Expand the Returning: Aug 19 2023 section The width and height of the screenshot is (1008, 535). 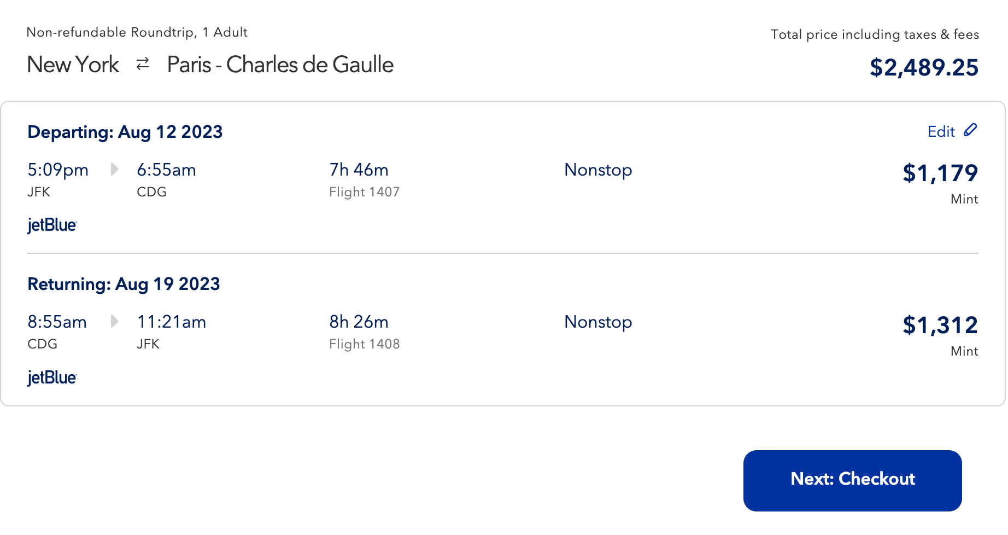pos(124,284)
